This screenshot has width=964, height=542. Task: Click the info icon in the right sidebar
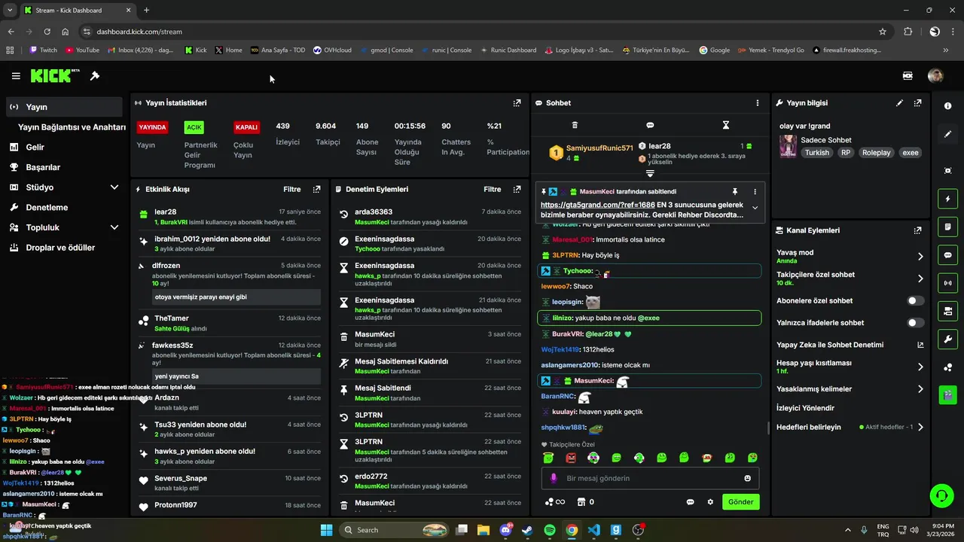click(947, 106)
